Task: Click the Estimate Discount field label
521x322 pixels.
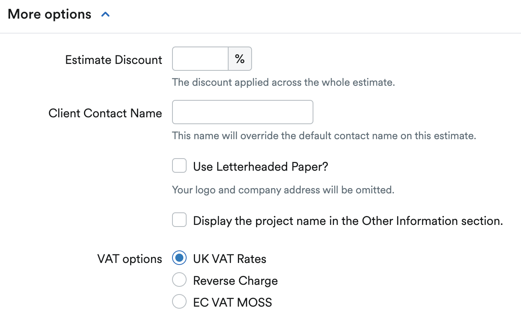Action: tap(113, 60)
